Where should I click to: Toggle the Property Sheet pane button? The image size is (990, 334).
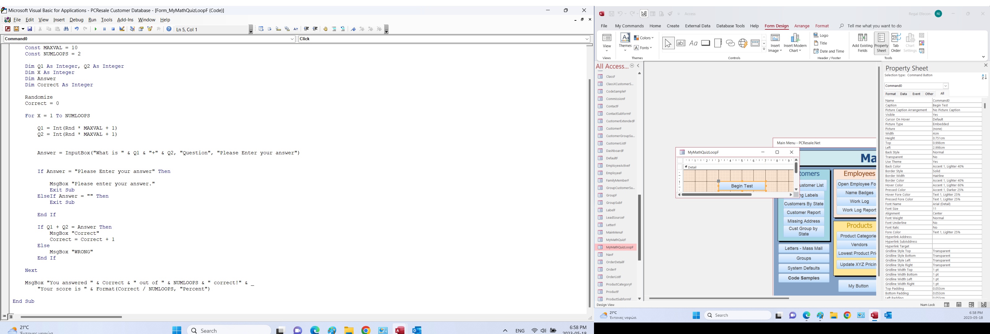pyautogui.click(x=881, y=43)
